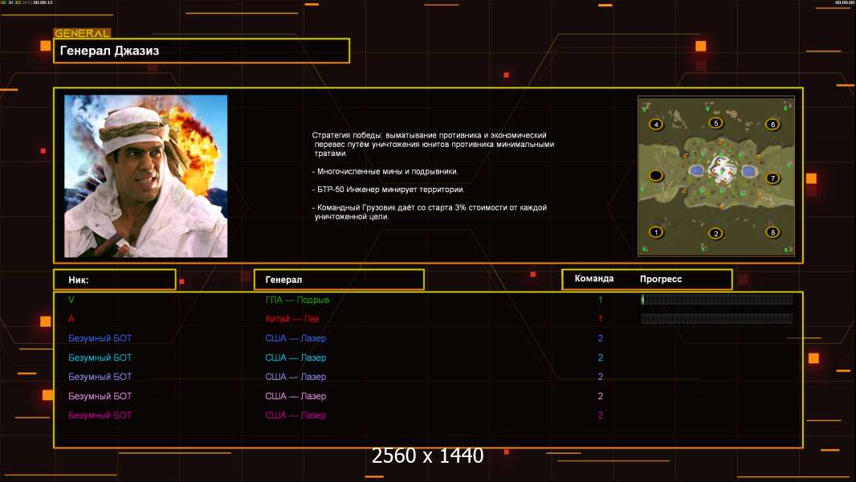
Task: Click the left blue lake on minimap
Action: pyautogui.click(x=695, y=171)
